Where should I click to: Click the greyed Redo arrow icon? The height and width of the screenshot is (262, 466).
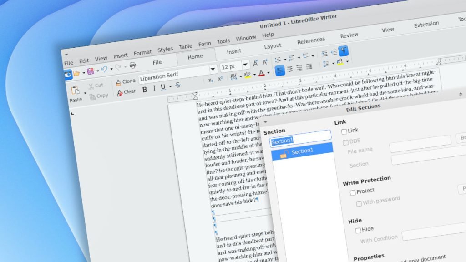118,67
